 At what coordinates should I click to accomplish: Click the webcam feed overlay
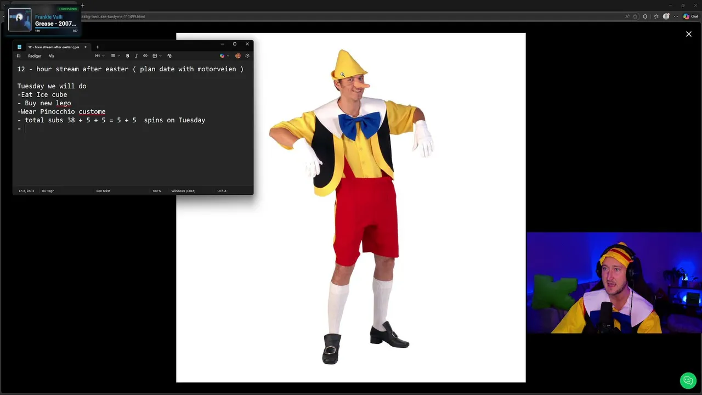pos(614,283)
